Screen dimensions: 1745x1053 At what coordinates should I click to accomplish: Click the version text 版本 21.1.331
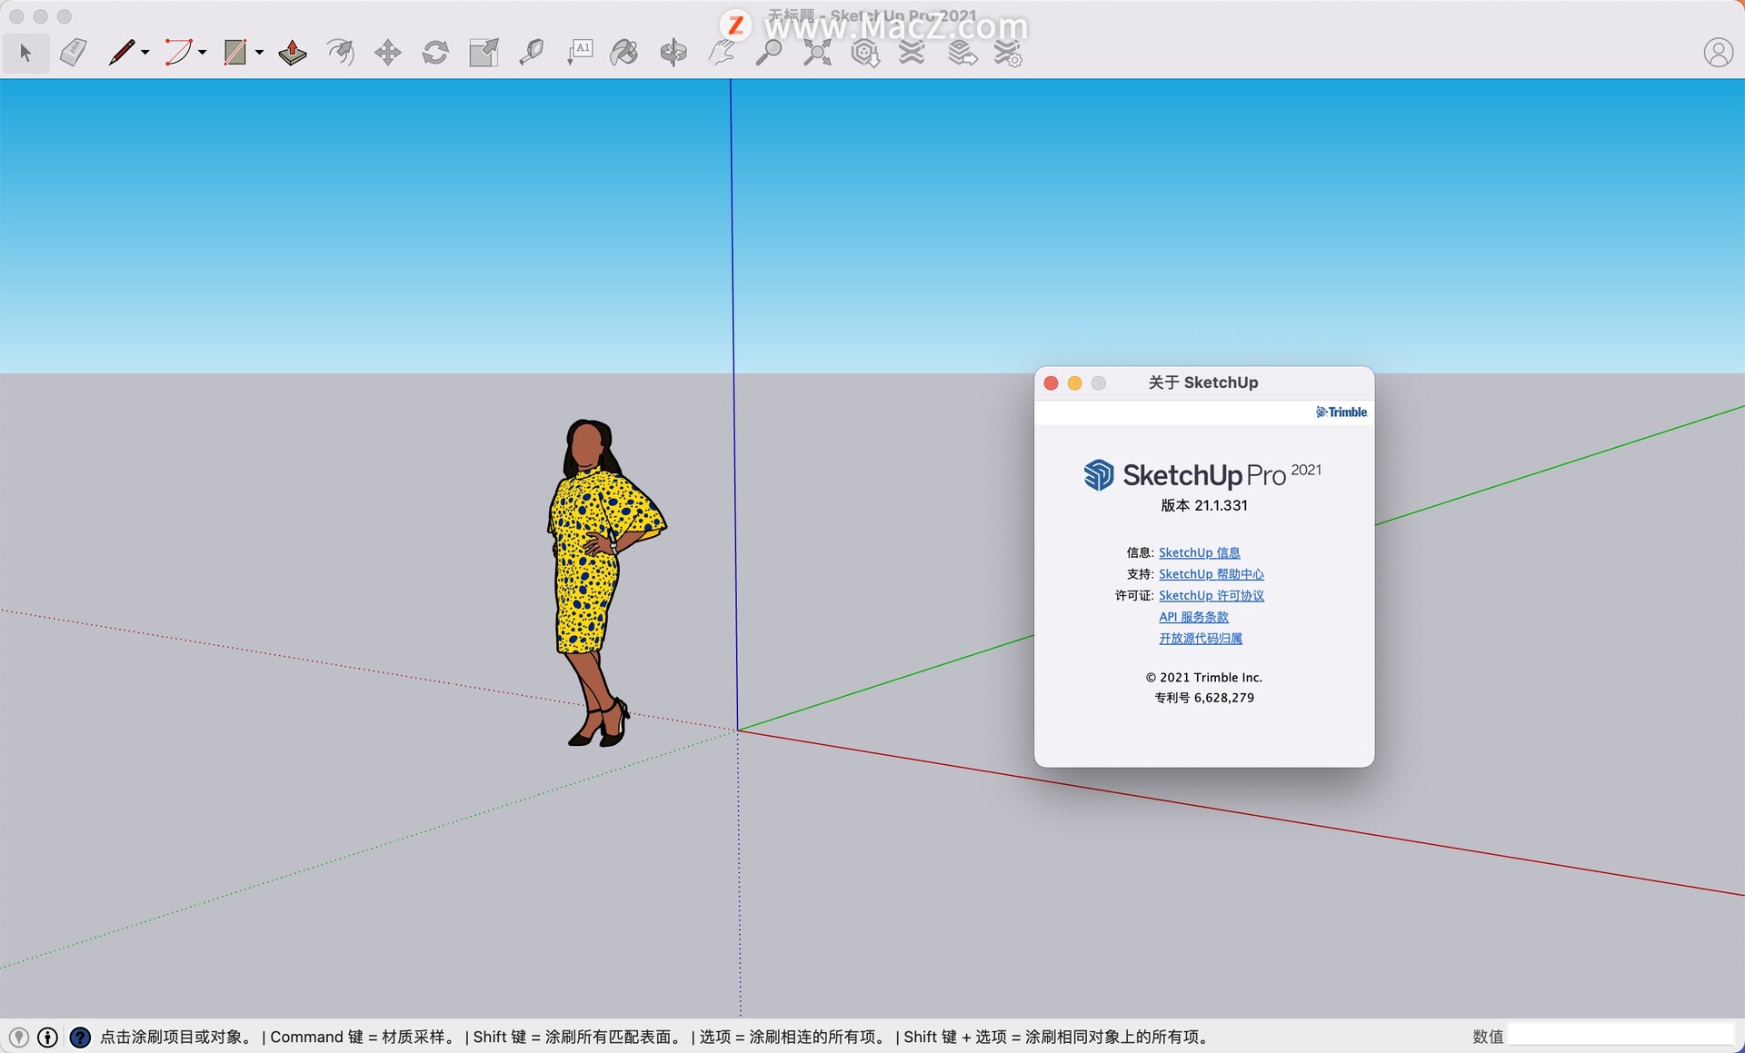coord(1204,505)
